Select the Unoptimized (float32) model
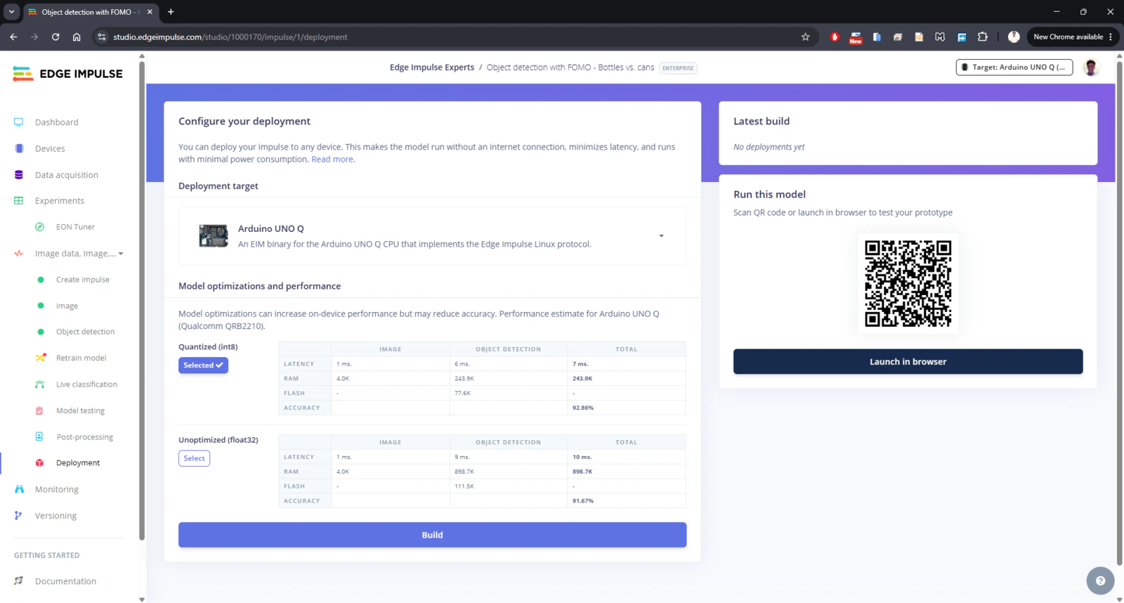Screen dimensions: 1124x603 tap(194, 458)
